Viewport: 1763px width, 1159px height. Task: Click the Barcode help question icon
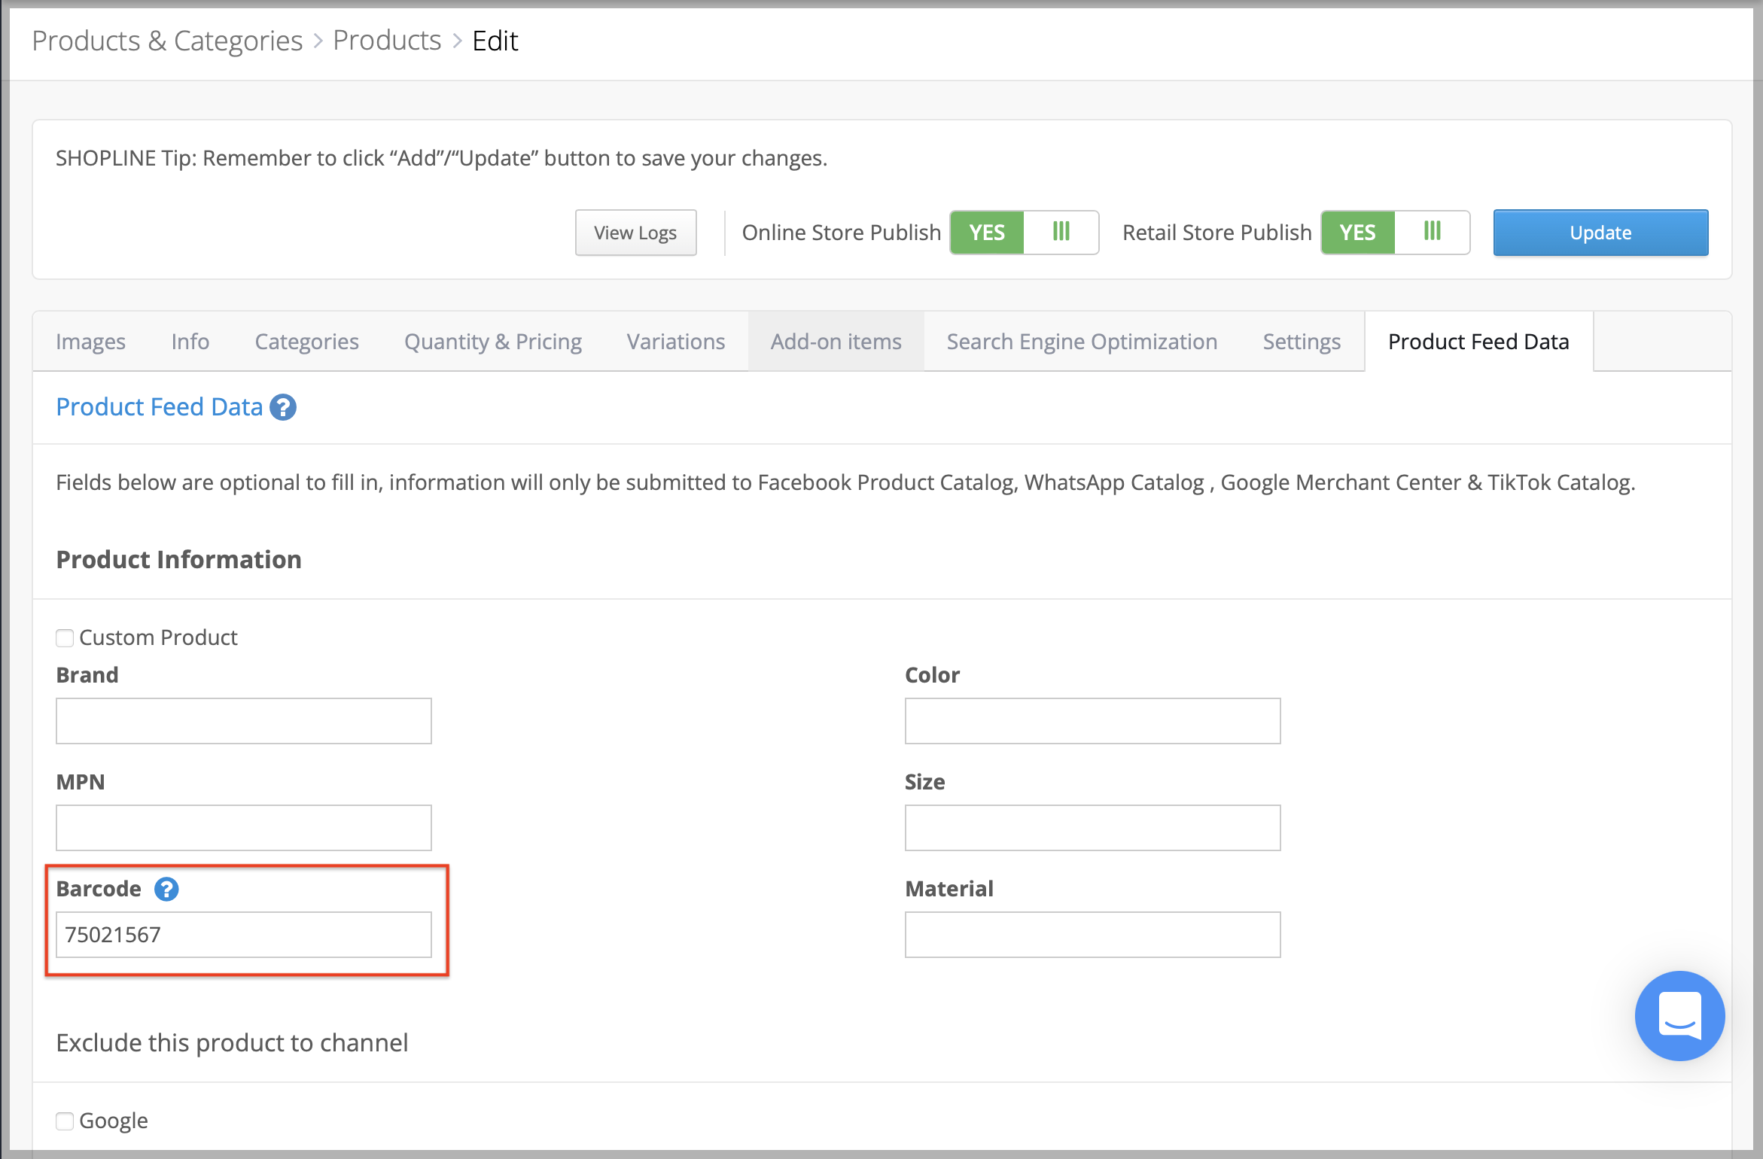point(166,889)
